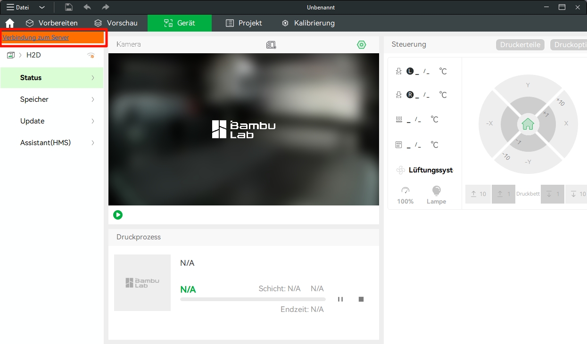Viewport: 587px width, 344px height.
Task: Click the green N/A progress percentage
Action: point(188,289)
